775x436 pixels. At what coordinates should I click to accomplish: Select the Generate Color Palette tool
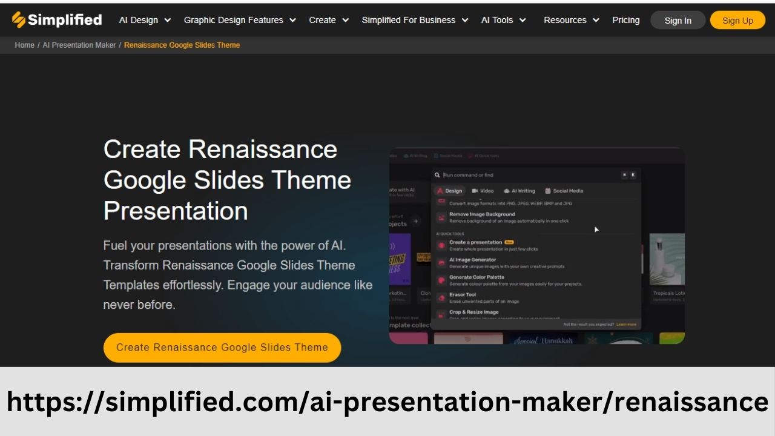point(441,279)
